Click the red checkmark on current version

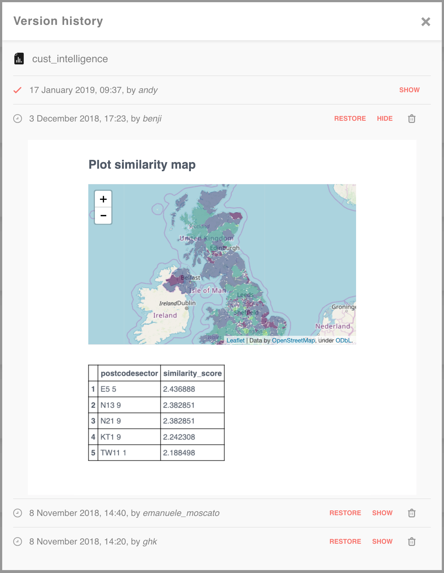pos(18,90)
